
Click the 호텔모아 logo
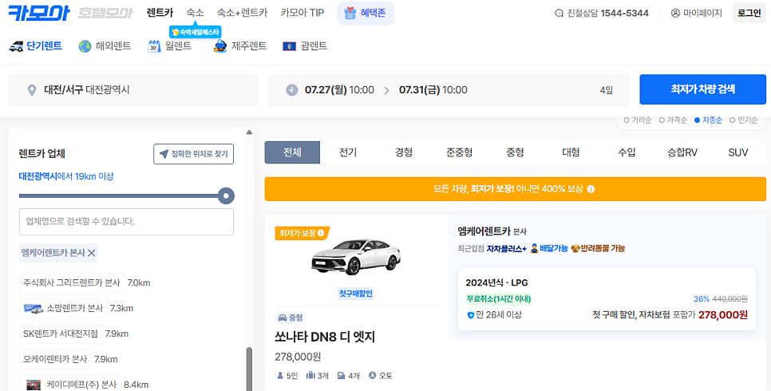pos(105,14)
